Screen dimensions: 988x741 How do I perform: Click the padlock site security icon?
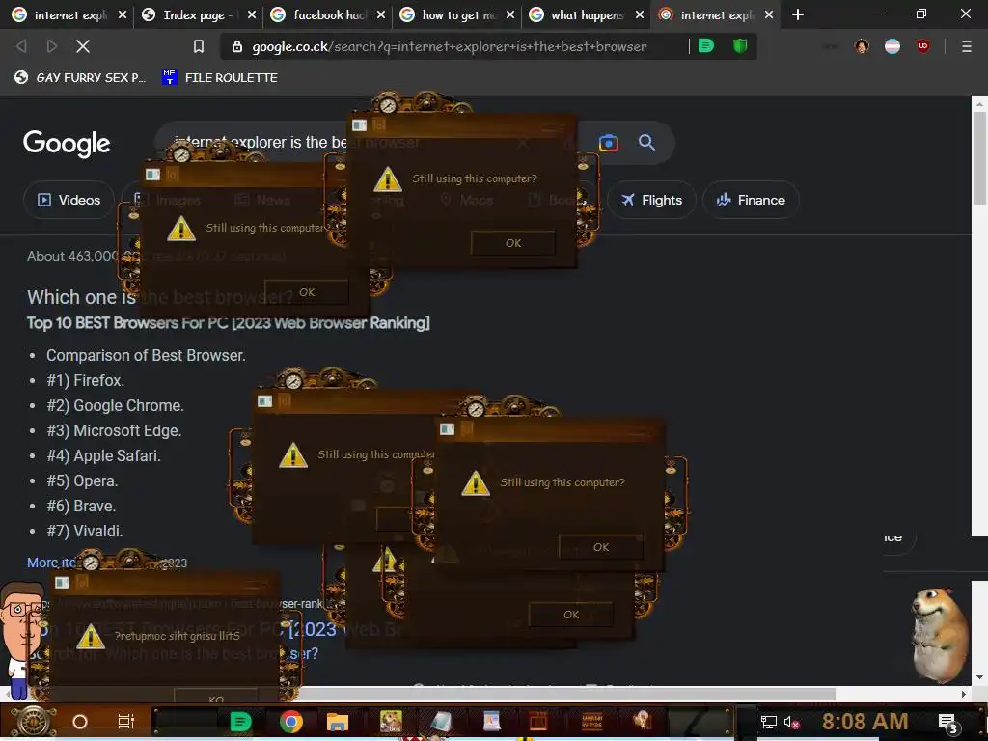237,46
